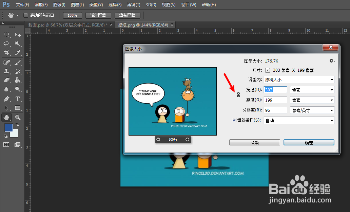Open the 类型(Y) menu
The height and width of the screenshot is (212, 350).
[x=96, y=5]
